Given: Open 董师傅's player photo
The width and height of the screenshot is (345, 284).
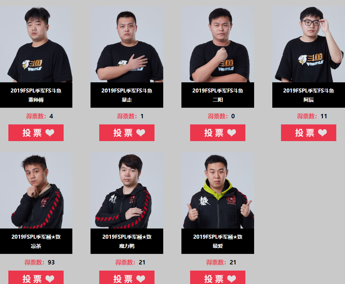Looking at the screenshot, I should click(x=36, y=44).
